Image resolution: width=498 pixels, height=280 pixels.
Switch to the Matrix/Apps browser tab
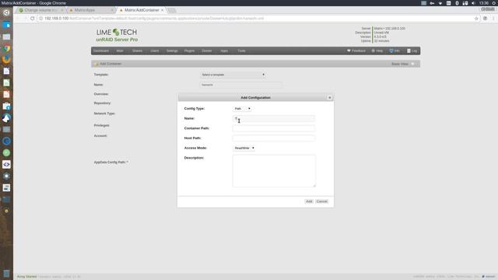(x=90, y=10)
